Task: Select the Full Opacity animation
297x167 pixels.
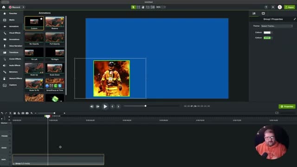Action: click(x=55, y=39)
